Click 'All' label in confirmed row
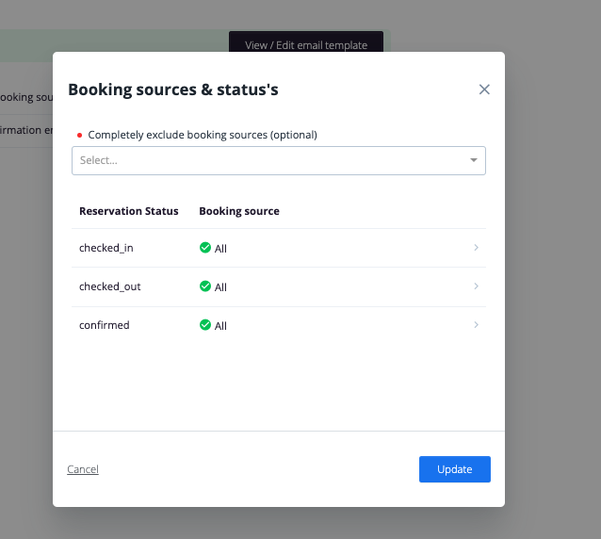 click(x=220, y=326)
